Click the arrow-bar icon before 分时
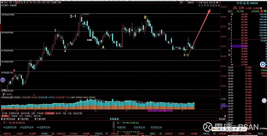Image resolution: width=267 pixels, height=136 pixels. (x=2, y=3)
